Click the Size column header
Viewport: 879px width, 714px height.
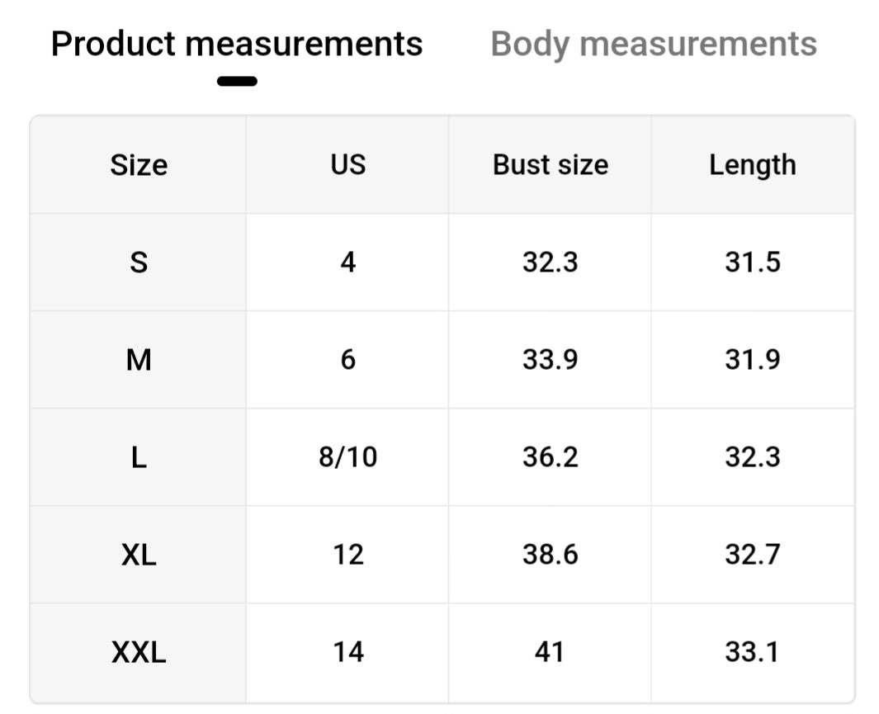[x=139, y=165]
